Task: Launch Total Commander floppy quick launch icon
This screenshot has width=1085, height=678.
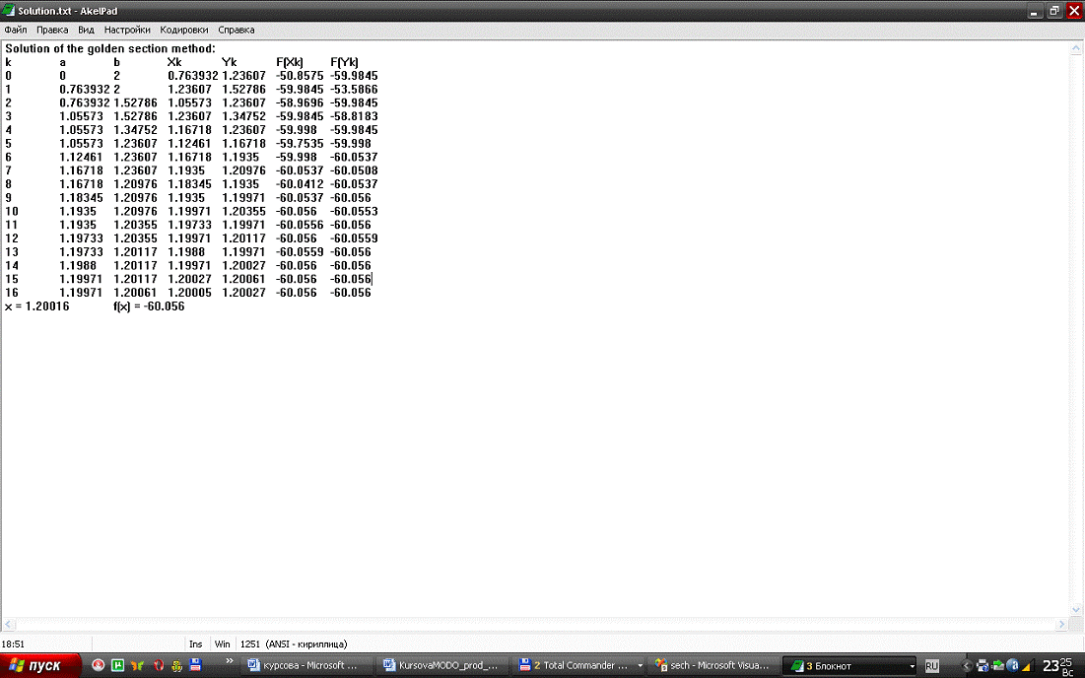Action: pos(195,665)
